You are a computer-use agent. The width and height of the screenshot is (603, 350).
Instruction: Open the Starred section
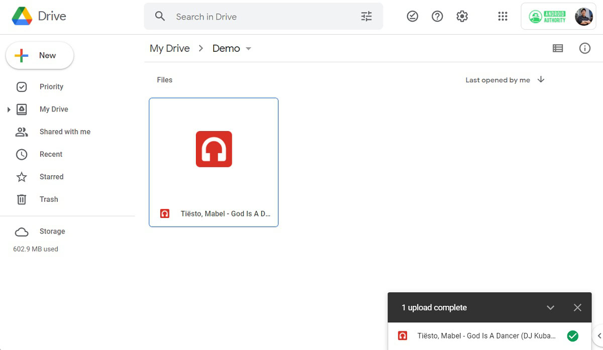51,177
